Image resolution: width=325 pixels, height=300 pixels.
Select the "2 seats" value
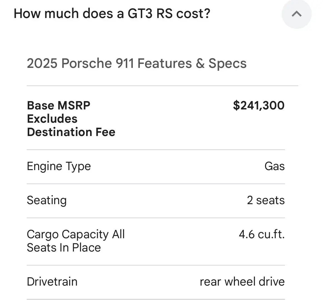(x=266, y=201)
